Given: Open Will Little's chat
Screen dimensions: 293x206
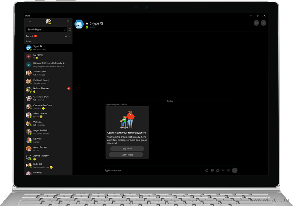Looking at the screenshot, I should [48, 123].
